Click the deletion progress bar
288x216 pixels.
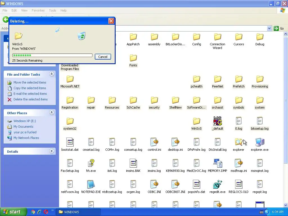tap(52, 55)
